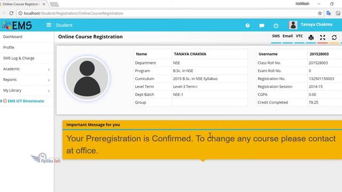This screenshot has height=192, width=342.
Task: Click the power logout icon
Action: [x=276, y=26]
